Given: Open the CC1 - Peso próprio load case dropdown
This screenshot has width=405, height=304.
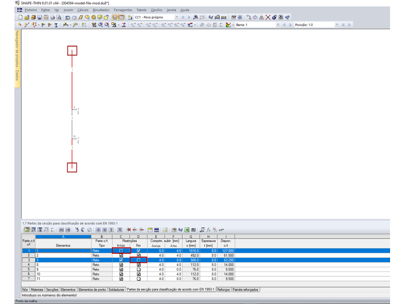Looking at the screenshot, I should click(x=177, y=17).
